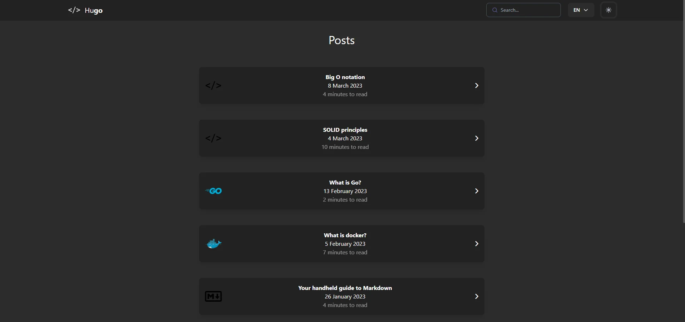
Task: Click the chevron on What is Go? card
Action: coord(477,191)
